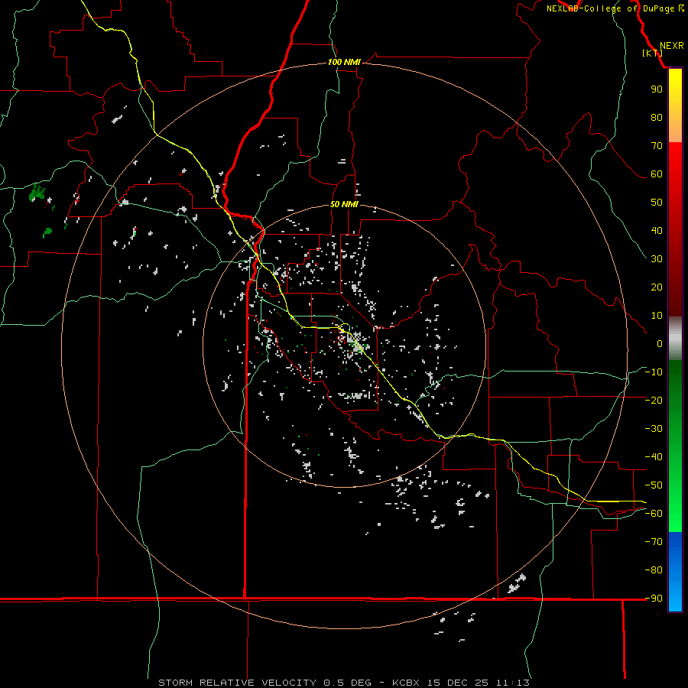Click the 10 value on the velocity scale
This screenshot has height=688, width=688.
click(657, 316)
